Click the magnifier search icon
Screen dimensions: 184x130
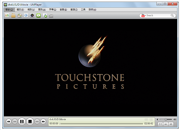(x=172, y=15)
